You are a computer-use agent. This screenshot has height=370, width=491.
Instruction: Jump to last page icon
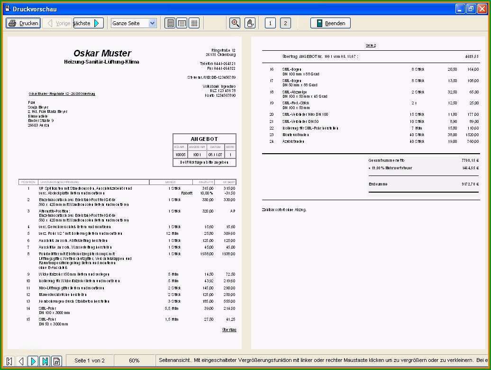pyautogui.click(x=45, y=361)
